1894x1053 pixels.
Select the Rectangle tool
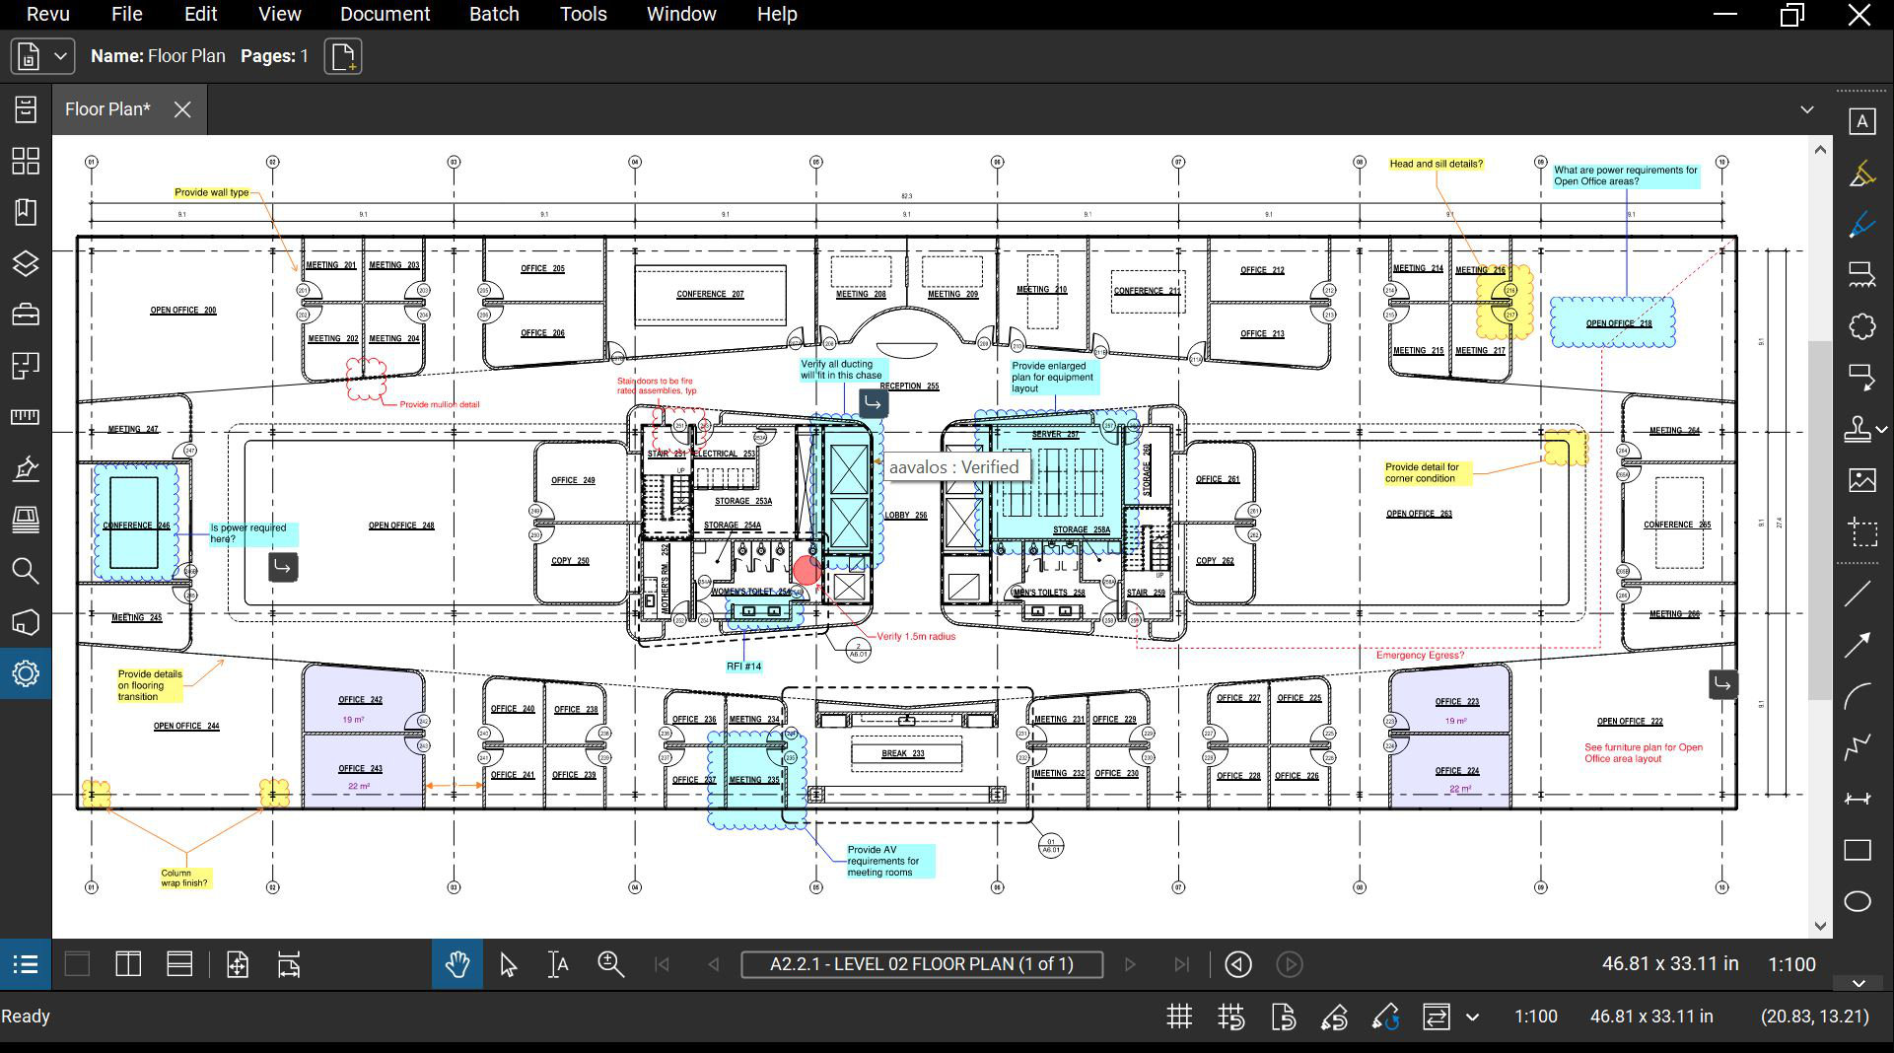[x=1858, y=850]
